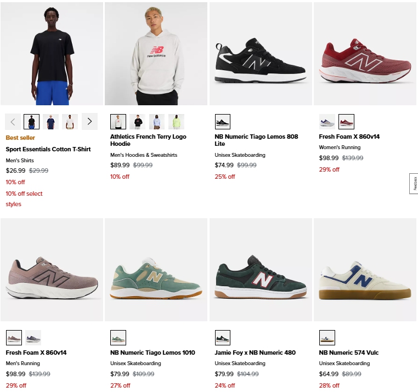Click the "10% off select styles" promo link
This screenshot has height=392, width=418.
pos(24,198)
